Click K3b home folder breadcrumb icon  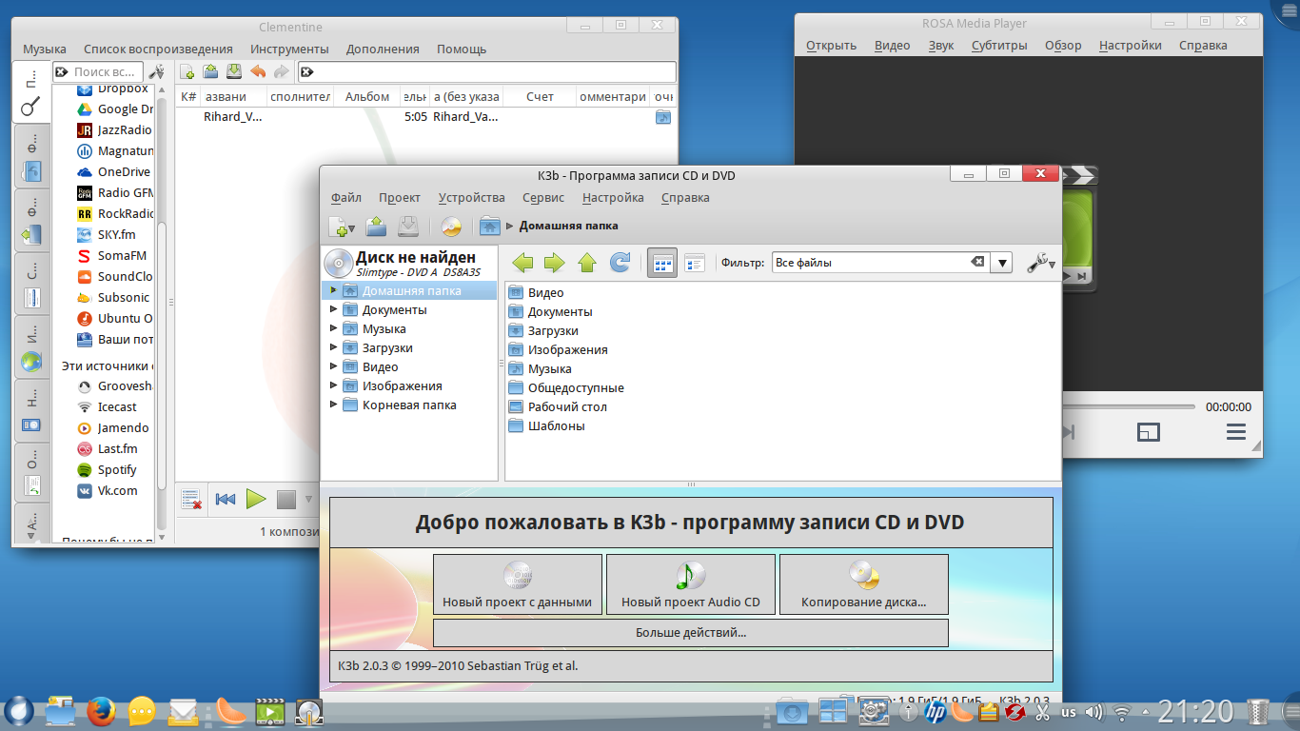click(x=490, y=226)
